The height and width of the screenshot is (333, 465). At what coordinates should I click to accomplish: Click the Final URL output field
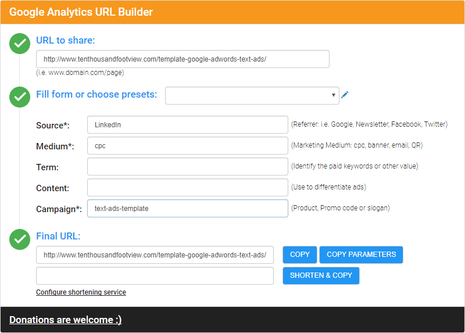(x=155, y=255)
